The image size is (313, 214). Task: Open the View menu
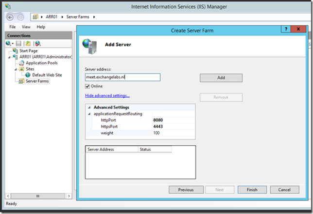tap(26, 27)
